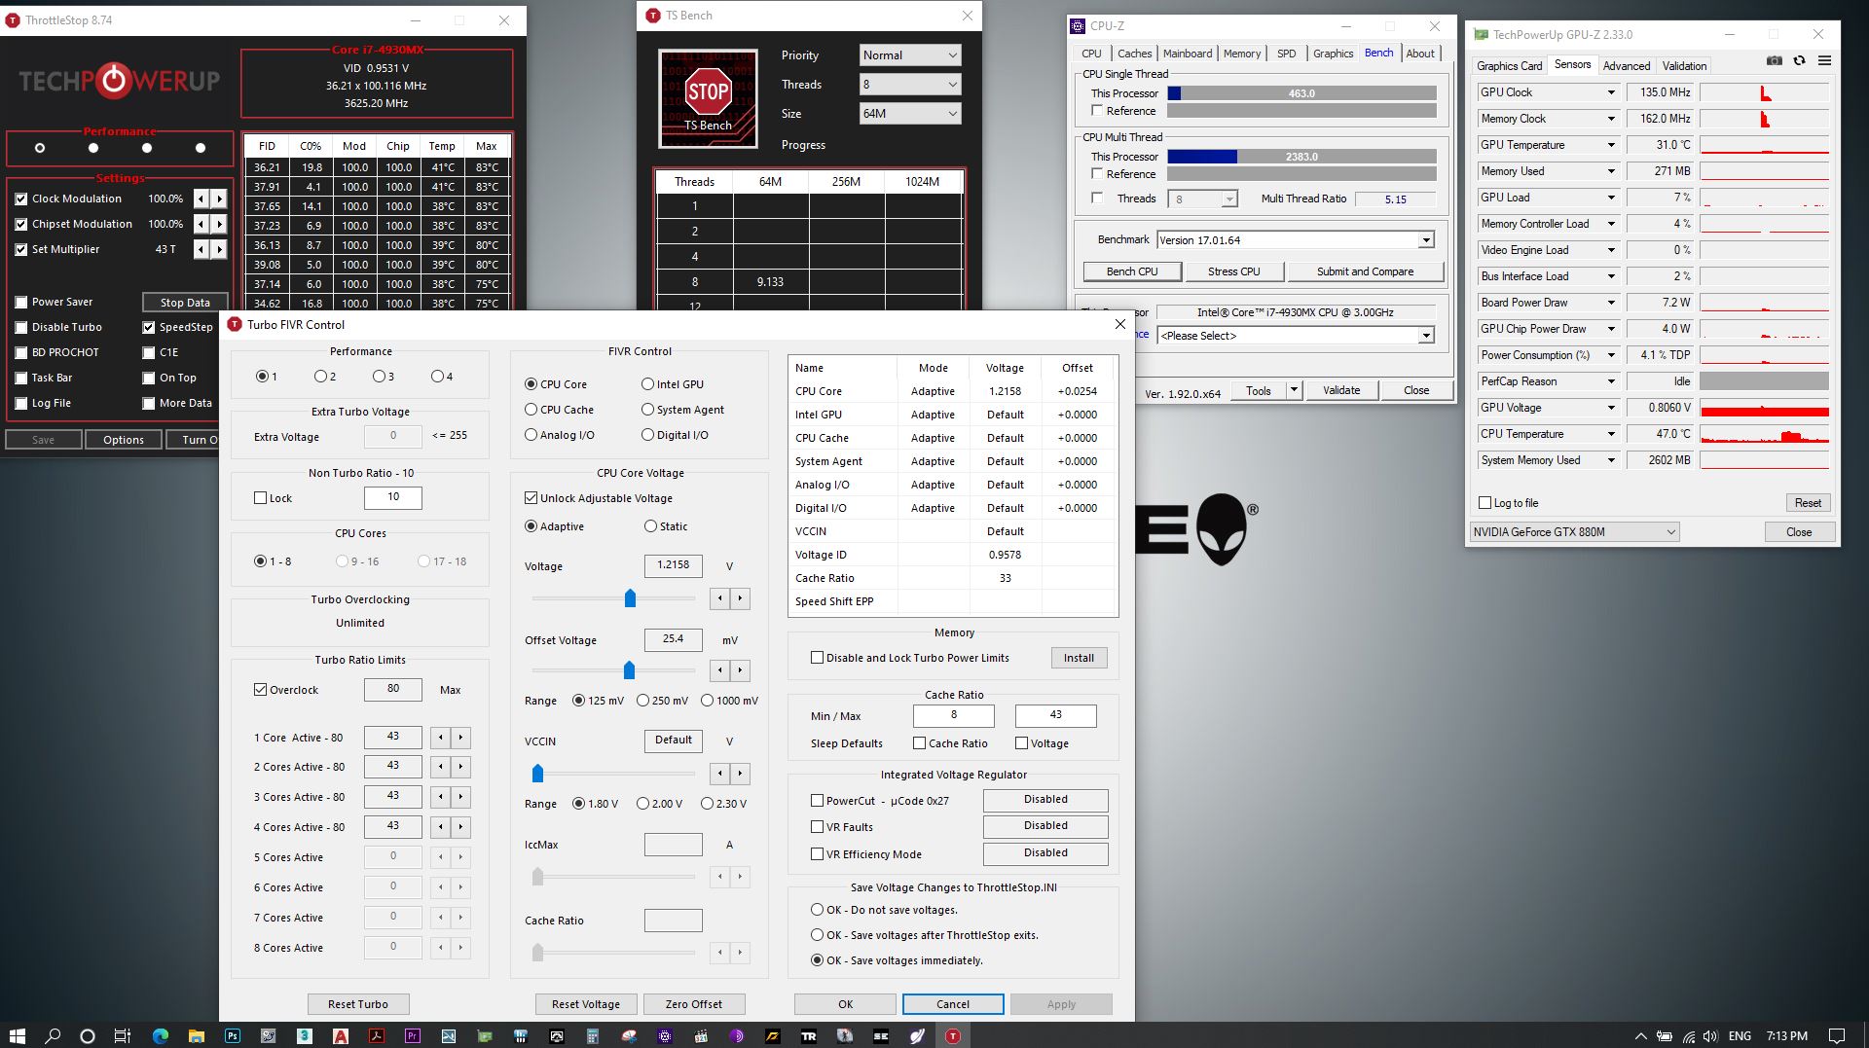Toggle SpeedStep checkbox in ThrottleStop
Screen dimensions: 1869x1048
[149, 327]
